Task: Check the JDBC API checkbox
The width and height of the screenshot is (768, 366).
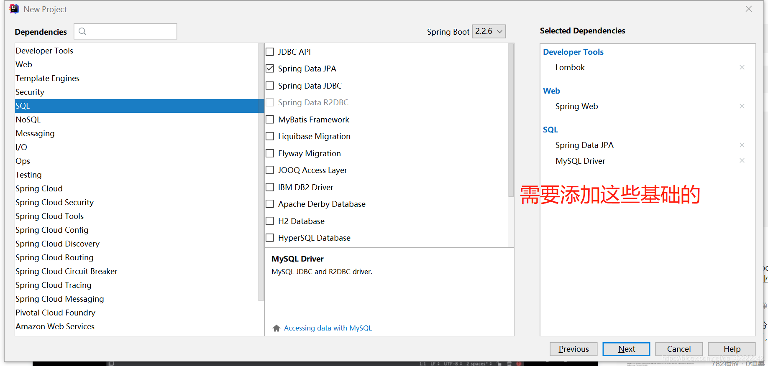Action: [270, 52]
